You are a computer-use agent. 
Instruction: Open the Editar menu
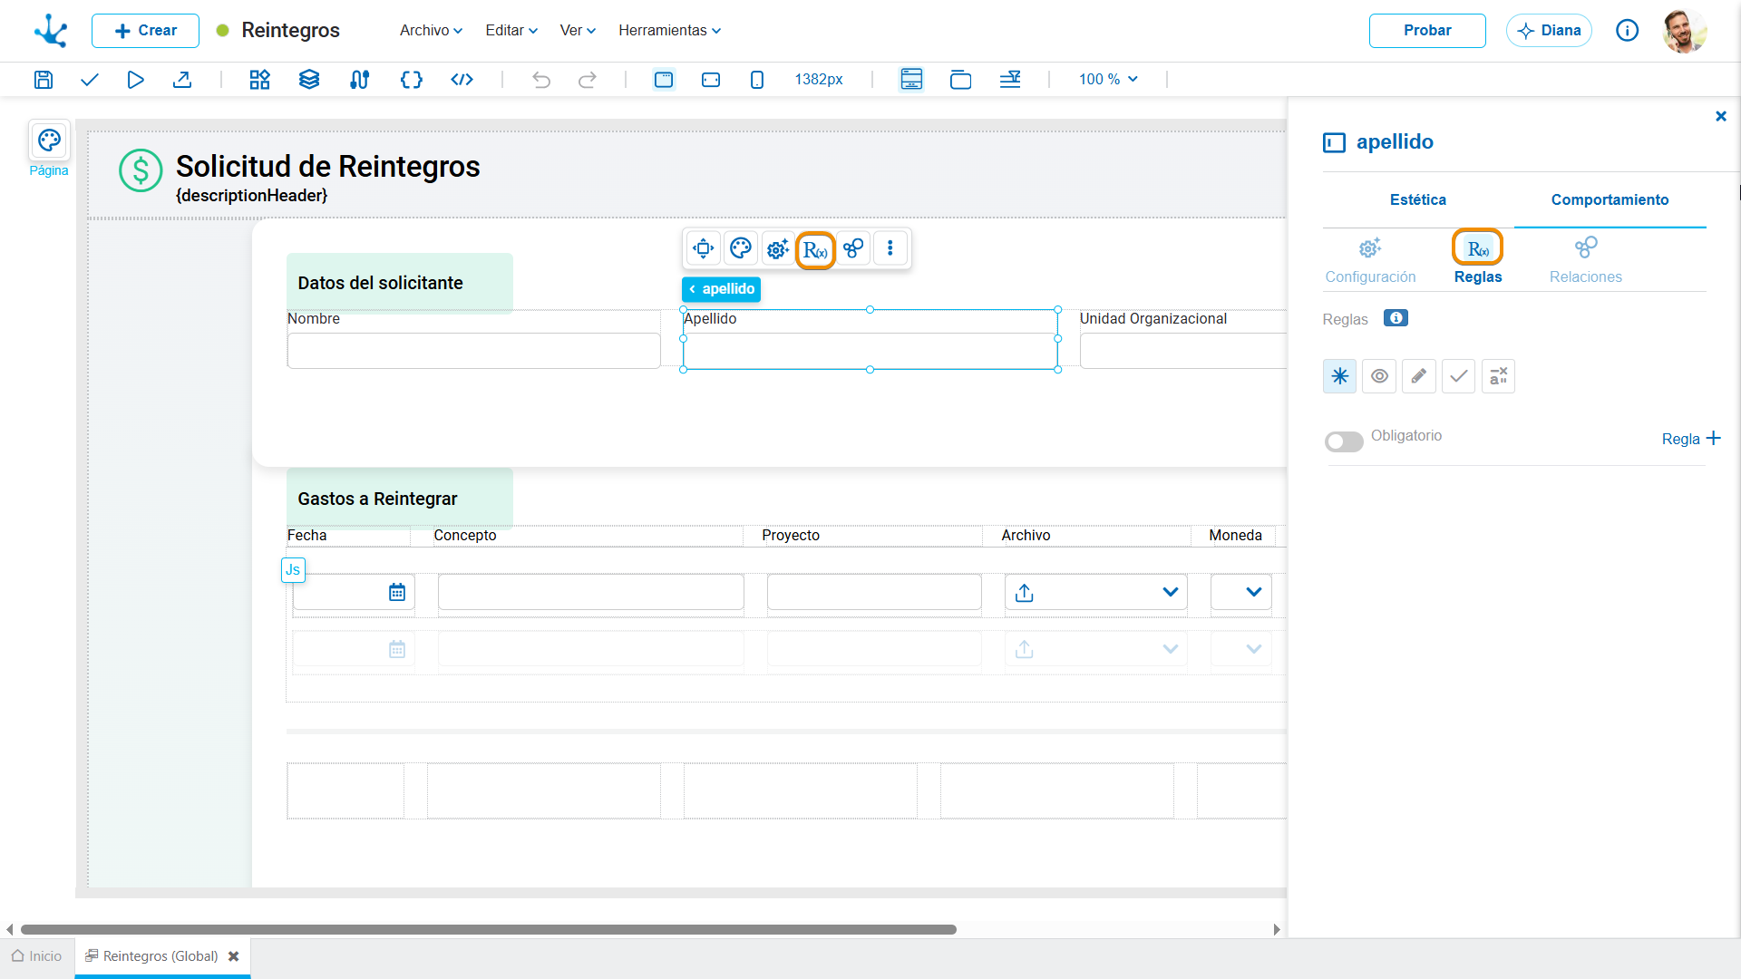pos(511,30)
